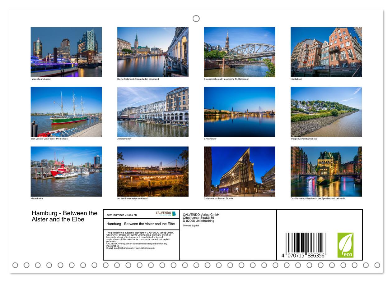Click the Nikolaifleet photo

click(326, 52)
